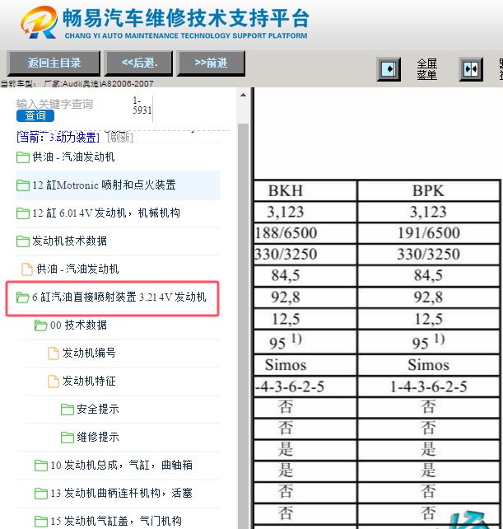Image resolution: width=503 pixels, height=529 pixels.
Task: Expand the 发动机技术数据 folder icon
Action: click(x=22, y=241)
